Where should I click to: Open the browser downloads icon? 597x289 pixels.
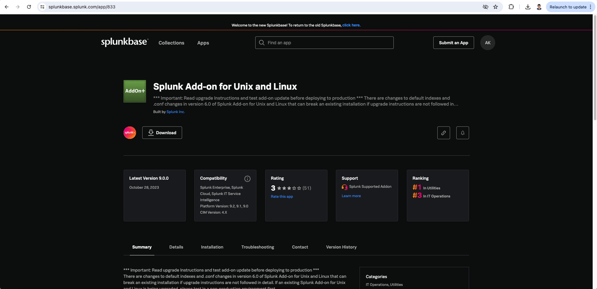tap(528, 7)
